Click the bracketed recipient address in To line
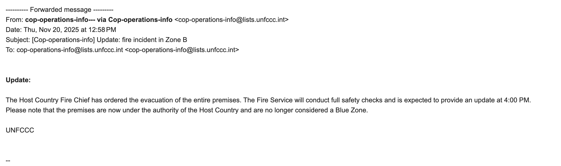The width and height of the screenshot is (561, 166). point(182,50)
